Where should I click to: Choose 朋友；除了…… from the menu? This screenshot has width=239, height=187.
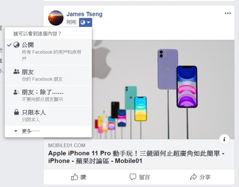(48, 95)
